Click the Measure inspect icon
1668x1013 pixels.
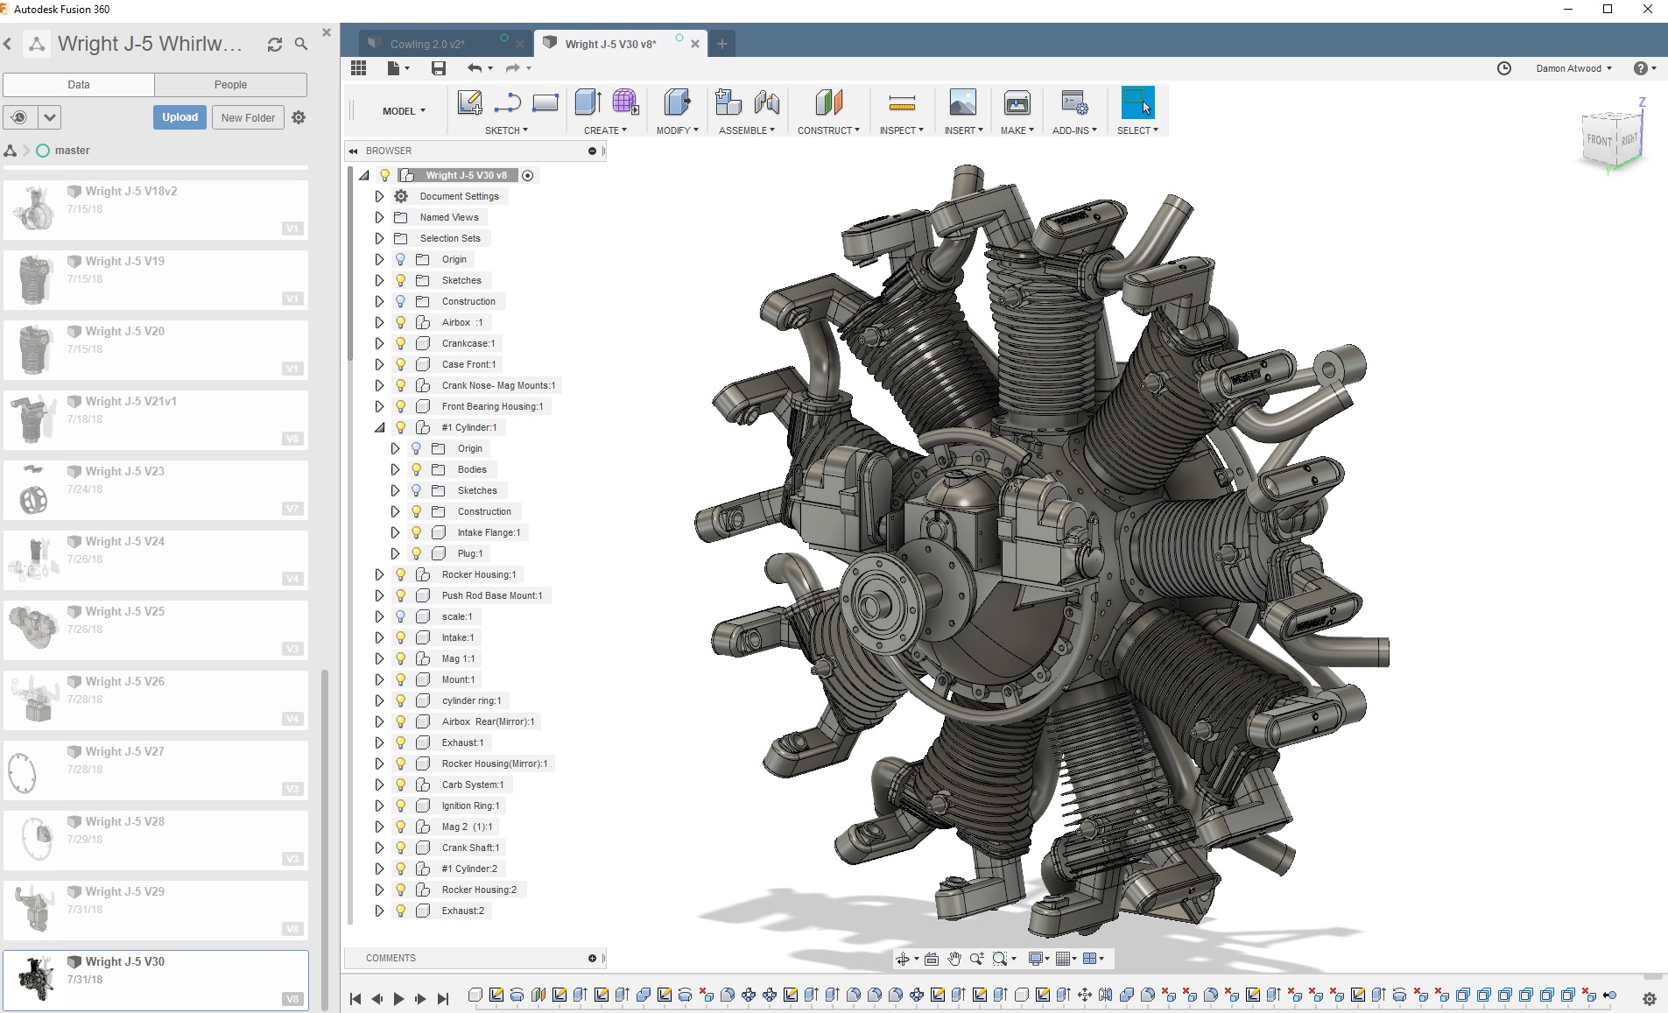click(x=902, y=103)
